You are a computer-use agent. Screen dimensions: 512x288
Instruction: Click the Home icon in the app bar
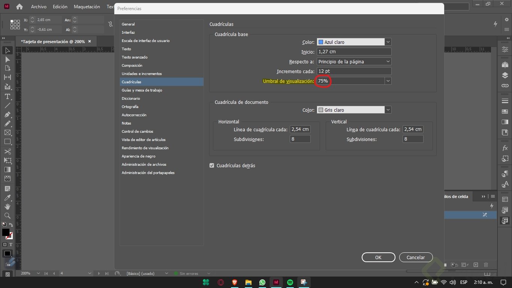point(19,7)
